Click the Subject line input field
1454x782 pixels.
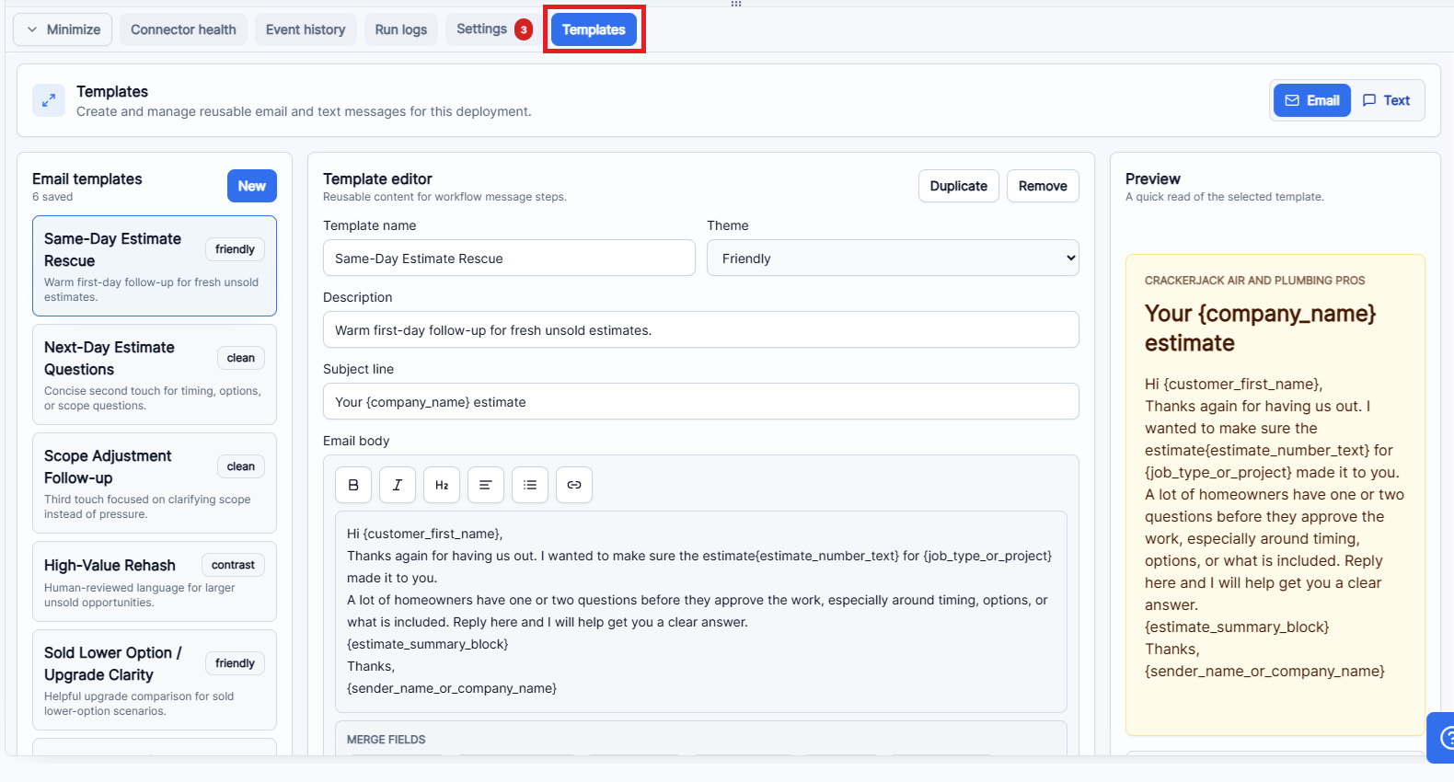(701, 401)
